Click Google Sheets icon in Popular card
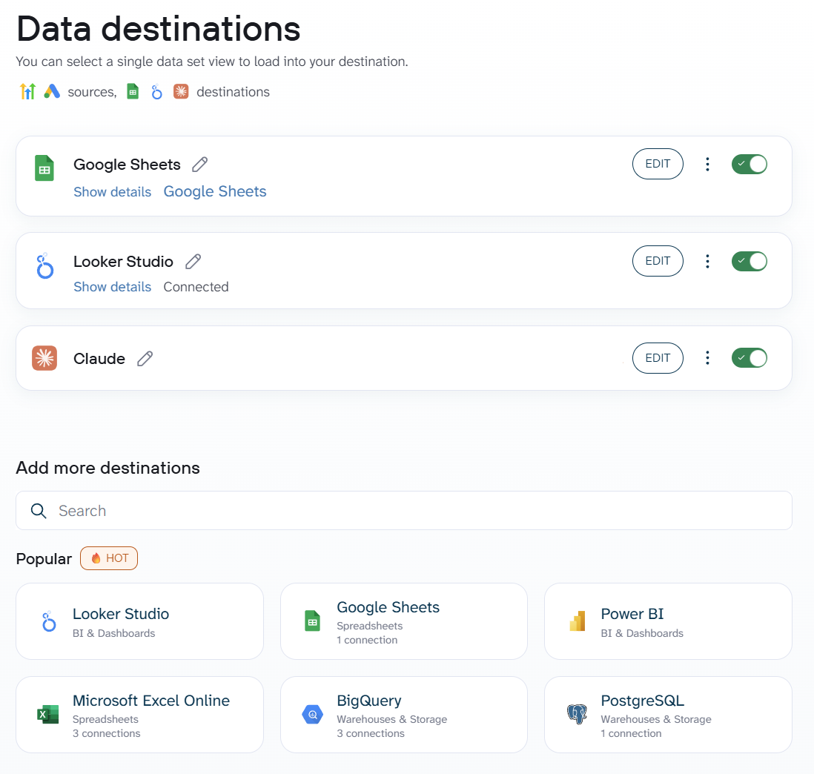The image size is (814, 774). [313, 621]
